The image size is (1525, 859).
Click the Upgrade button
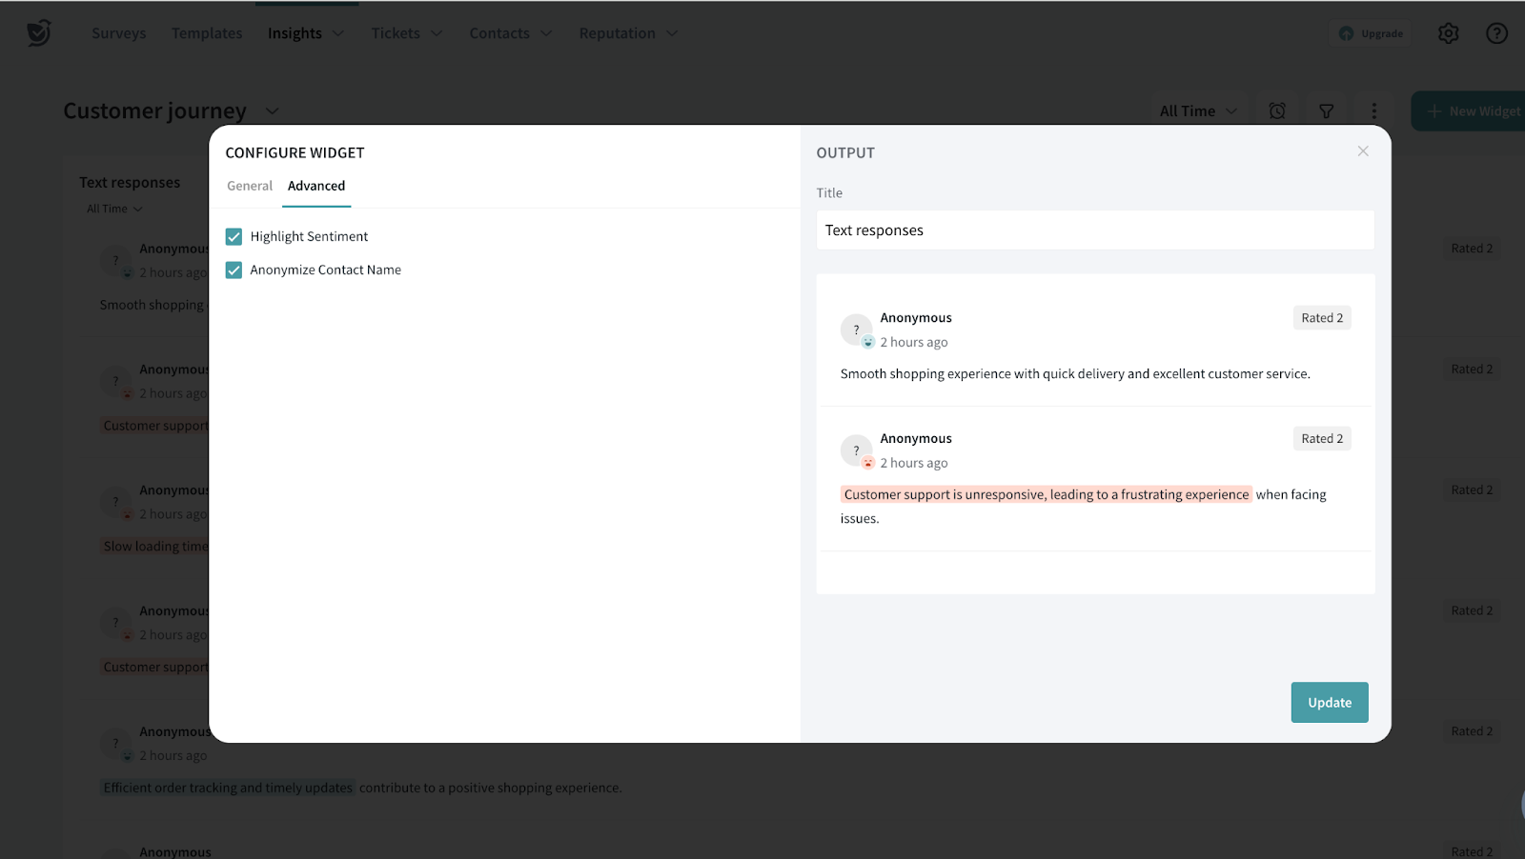coord(1371,33)
